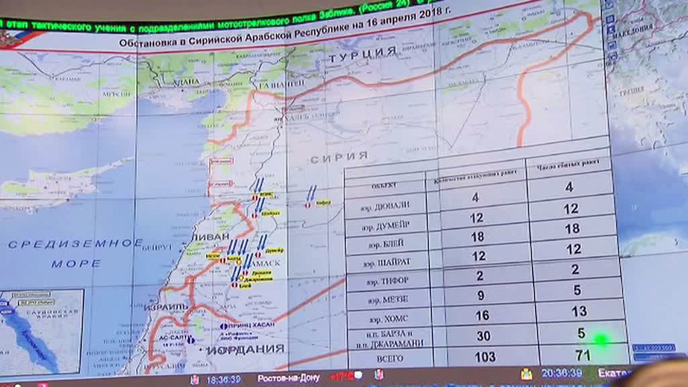Image resolution: width=688 pixels, height=387 pixels.
Task: Click the blue marker left of ПРИНЦ ХАСАН
Action: coord(224,326)
